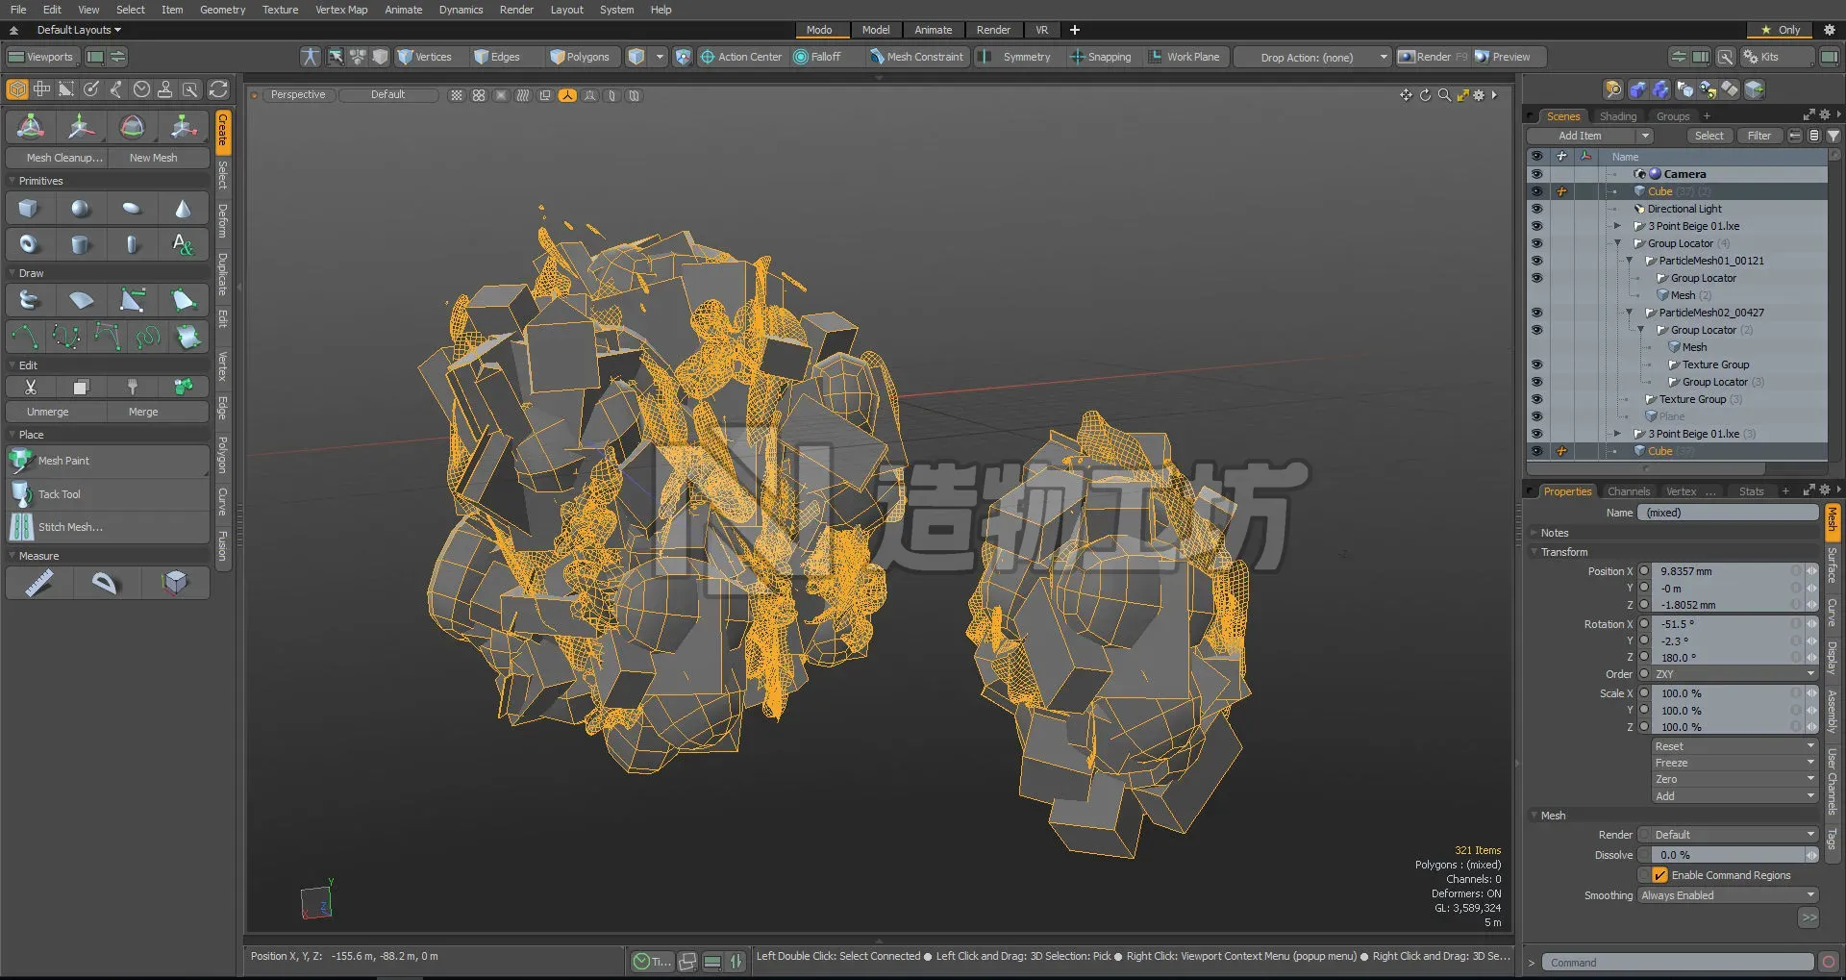This screenshot has height=980, width=1846.
Task: Toggle Snapping on the toolbar
Action: click(1101, 57)
